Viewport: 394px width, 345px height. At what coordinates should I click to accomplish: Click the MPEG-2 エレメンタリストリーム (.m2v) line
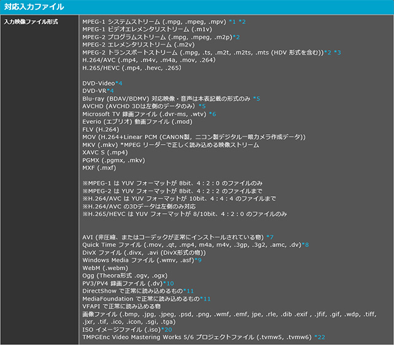(x=139, y=45)
